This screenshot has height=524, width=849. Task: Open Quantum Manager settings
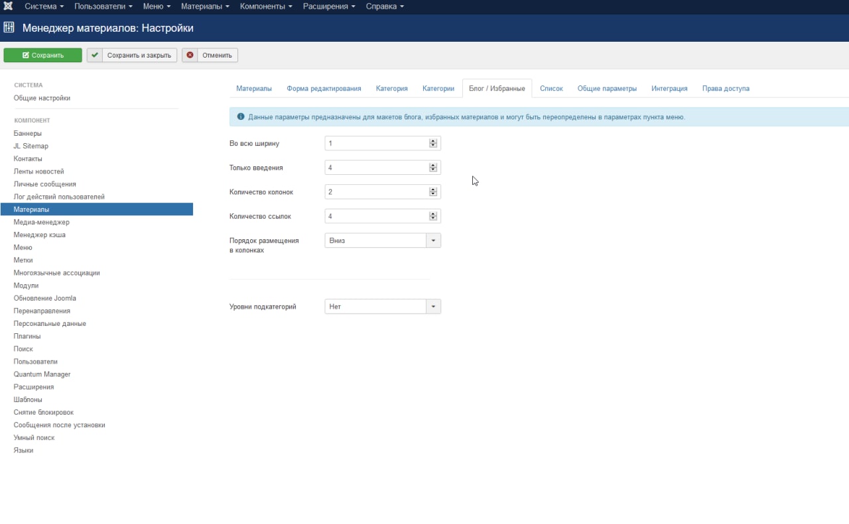(42, 374)
